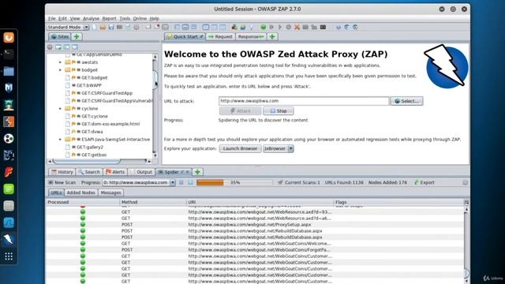Switch to the Alerts tab
This screenshot has width=505, height=284.
coord(115,172)
